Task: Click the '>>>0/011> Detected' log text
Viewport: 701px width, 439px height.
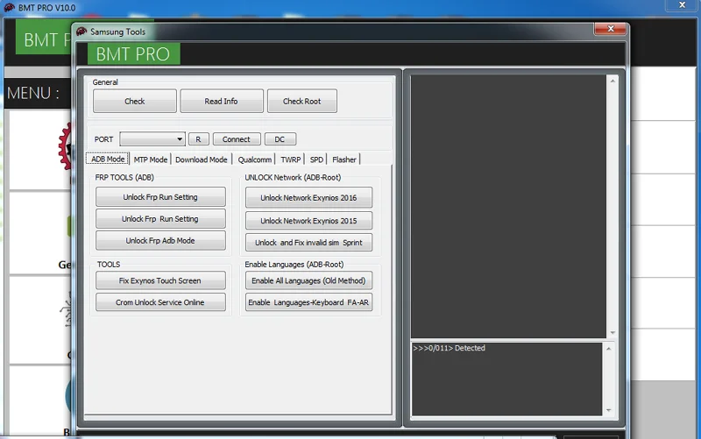Action: (449, 348)
